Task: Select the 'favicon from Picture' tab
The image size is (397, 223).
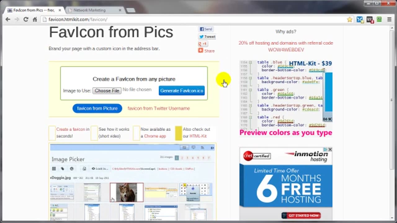Action: (97, 108)
